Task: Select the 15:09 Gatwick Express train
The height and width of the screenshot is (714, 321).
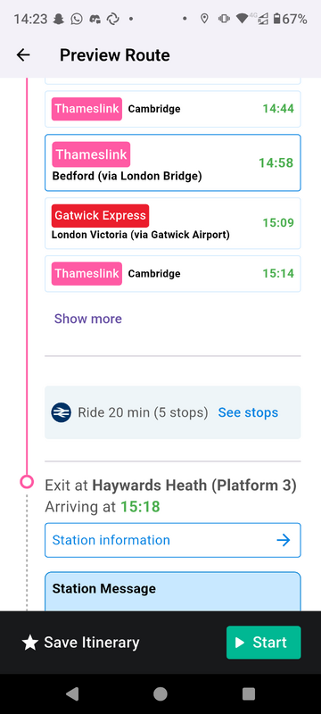Action: (x=173, y=223)
